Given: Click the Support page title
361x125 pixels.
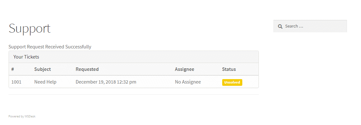Looking at the screenshot, I should [30, 28].
